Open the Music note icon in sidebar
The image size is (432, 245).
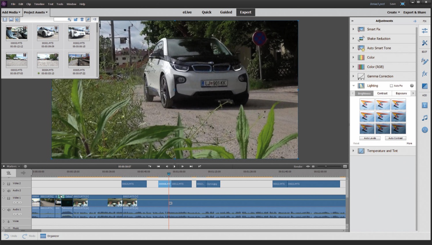[425, 118]
